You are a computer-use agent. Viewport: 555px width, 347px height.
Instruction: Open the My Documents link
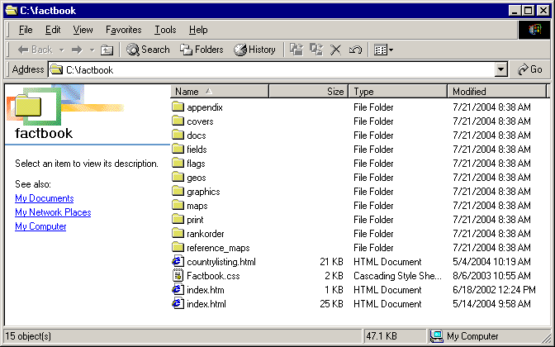(x=44, y=198)
